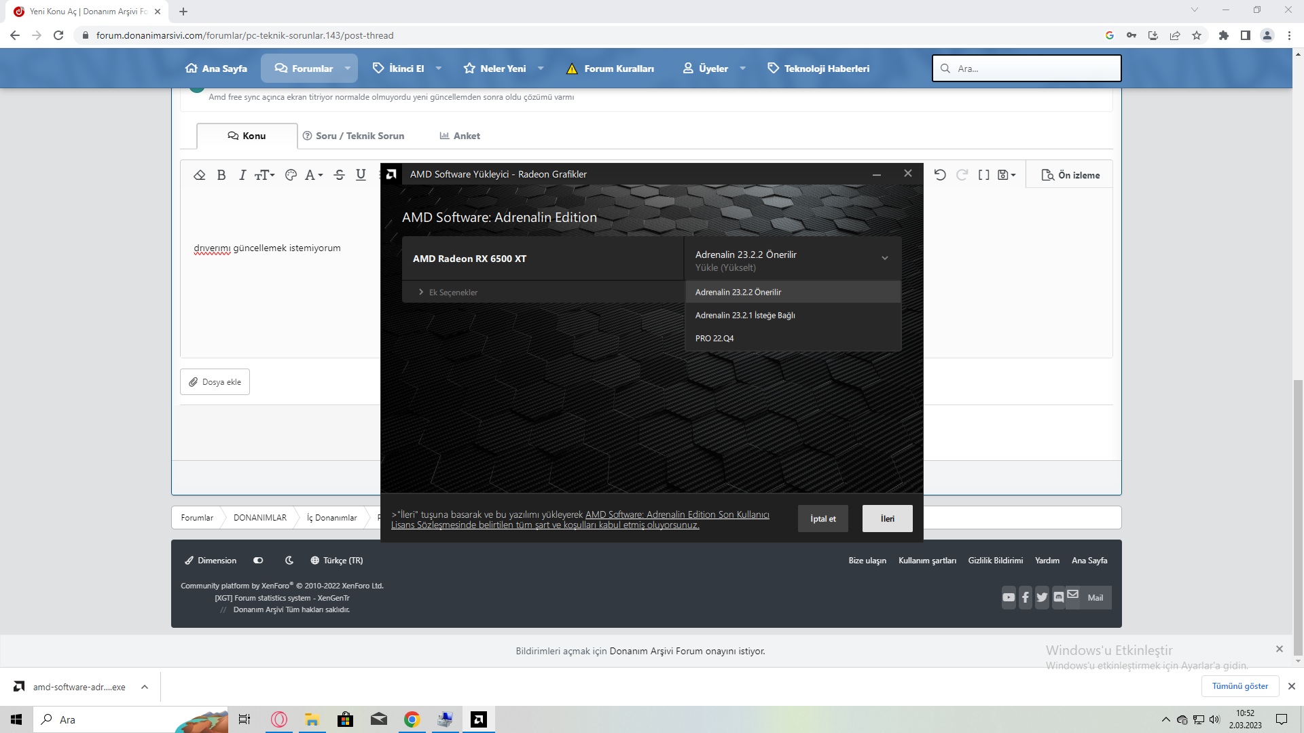This screenshot has width=1304, height=733.
Task: Expand Ek Seçenekler additional options
Action: coord(448,293)
